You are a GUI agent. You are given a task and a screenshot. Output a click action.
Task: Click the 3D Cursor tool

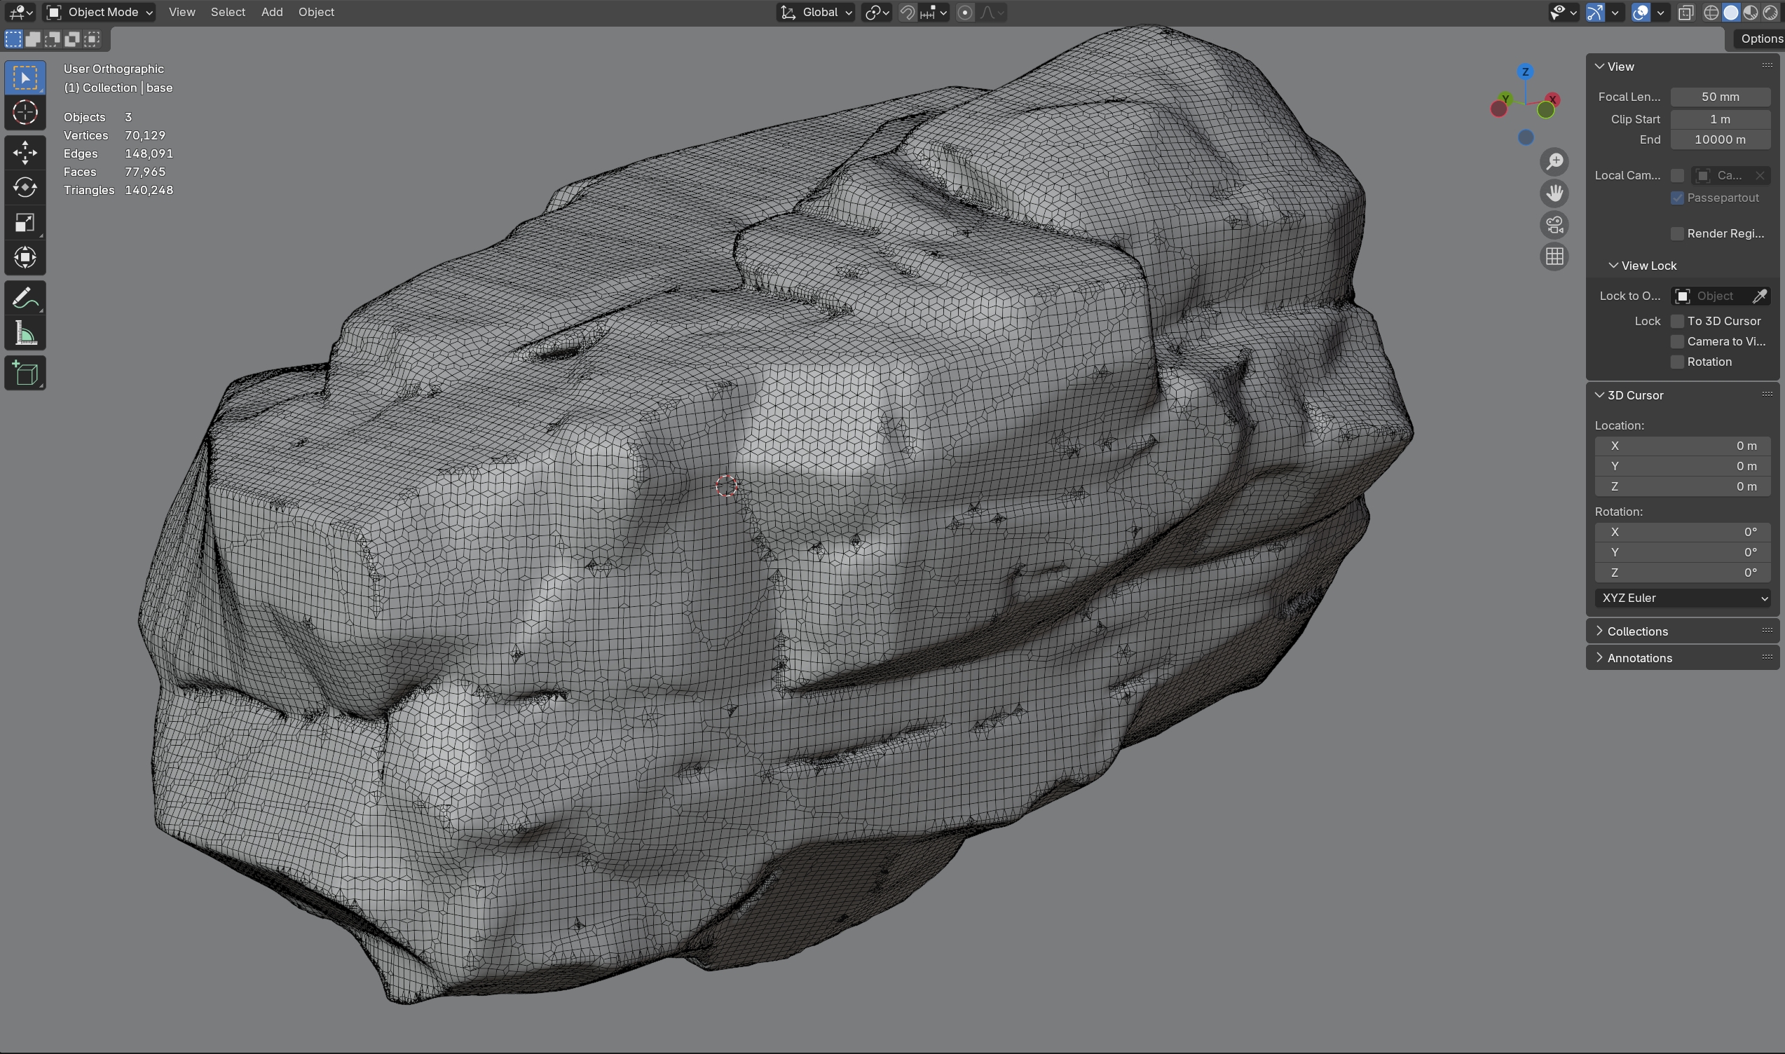coord(25,112)
